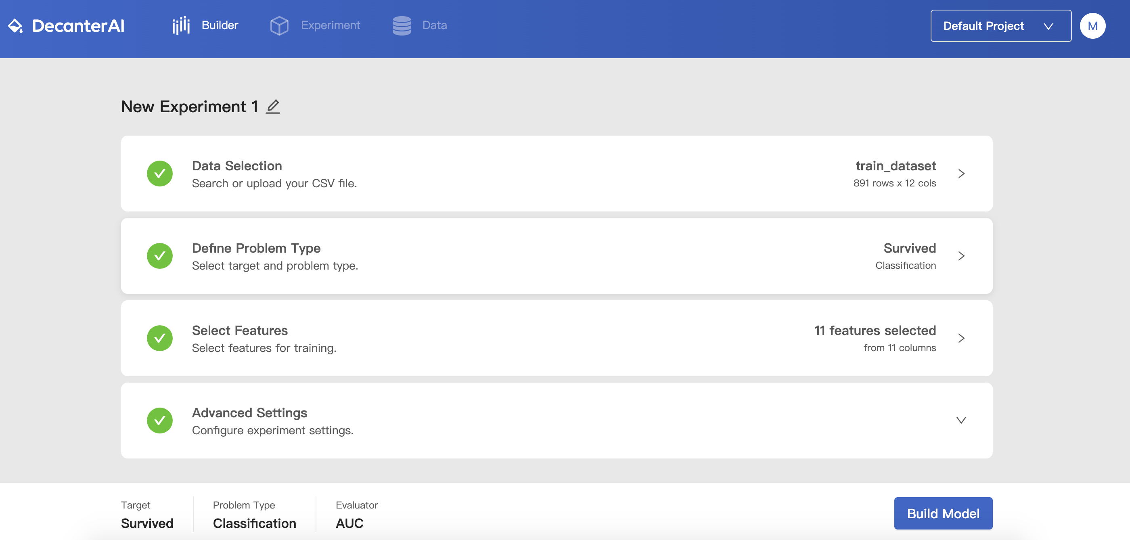Open Select Features via right chevron
This screenshot has width=1130, height=540.
click(961, 338)
